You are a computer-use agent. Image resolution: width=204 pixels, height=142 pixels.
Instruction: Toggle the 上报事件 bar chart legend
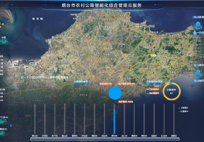pyautogui.click(x=184, y=108)
